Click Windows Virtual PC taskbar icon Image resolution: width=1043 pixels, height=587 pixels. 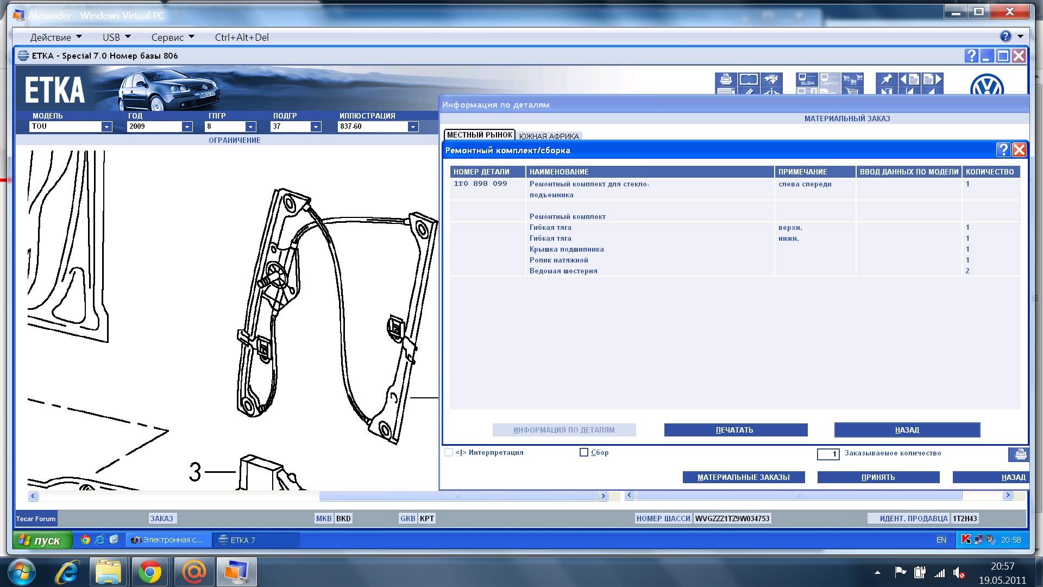point(236,572)
